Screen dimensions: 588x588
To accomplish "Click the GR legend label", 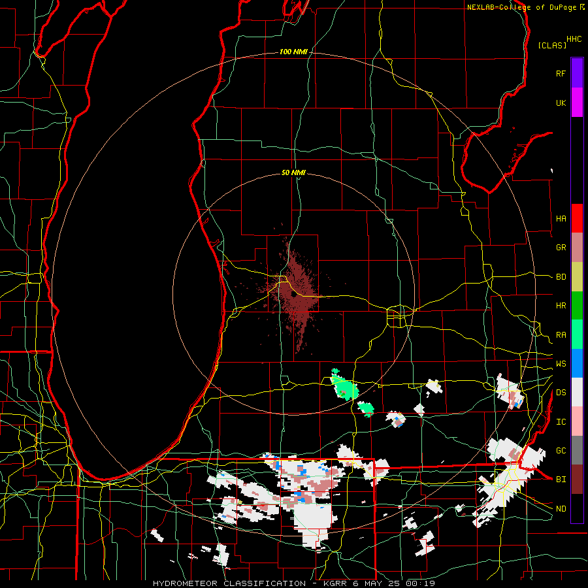I will coord(561,248).
